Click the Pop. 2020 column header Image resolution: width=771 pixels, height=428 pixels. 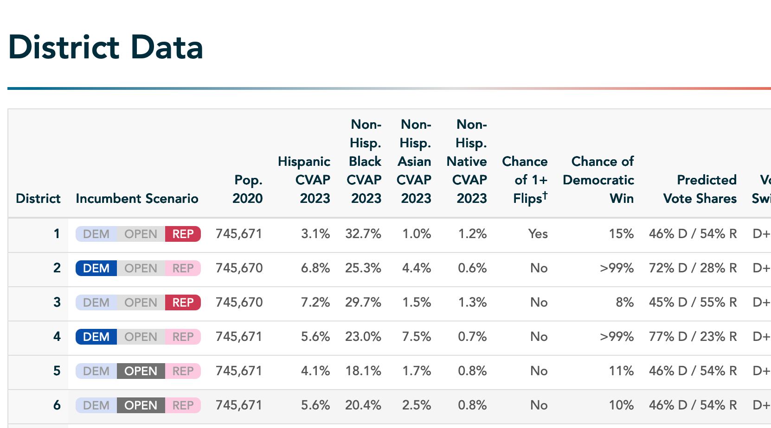pos(248,189)
